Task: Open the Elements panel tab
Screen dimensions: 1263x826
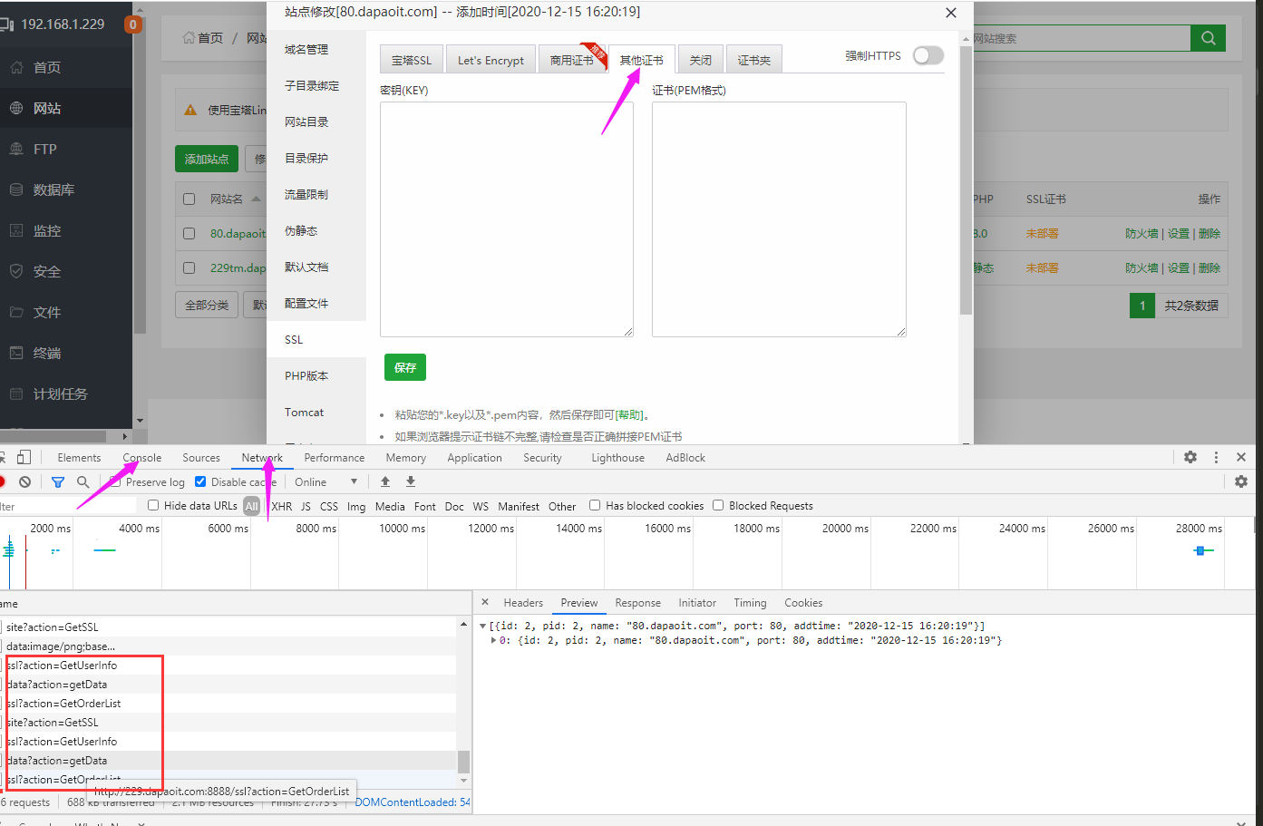Action: [x=79, y=457]
